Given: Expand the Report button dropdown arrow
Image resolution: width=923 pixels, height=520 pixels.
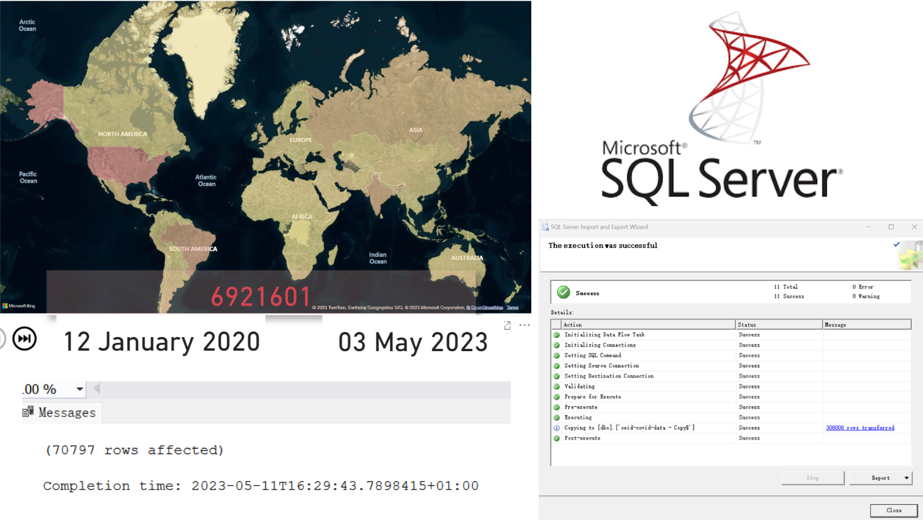Looking at the screenshot, I should 906,478.
